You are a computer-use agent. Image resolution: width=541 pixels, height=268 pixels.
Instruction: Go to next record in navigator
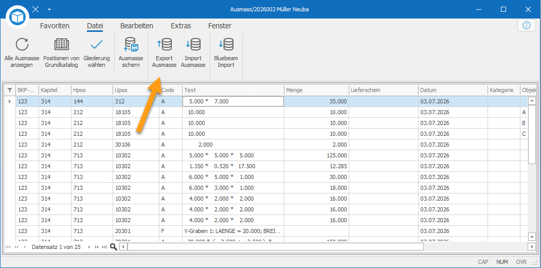coord(89,247)
